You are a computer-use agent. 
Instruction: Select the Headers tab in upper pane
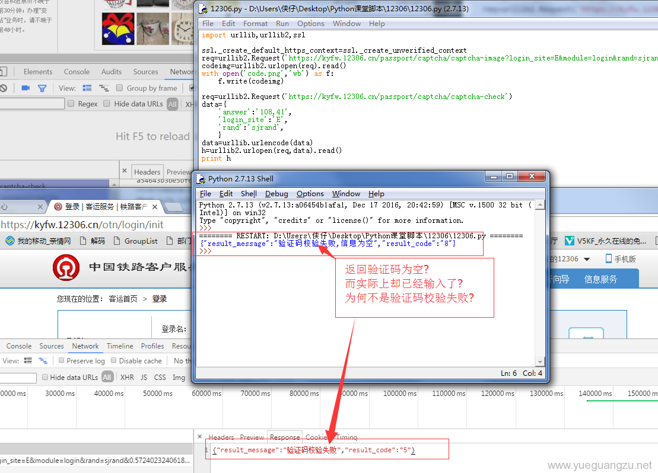tap(147, 172)
